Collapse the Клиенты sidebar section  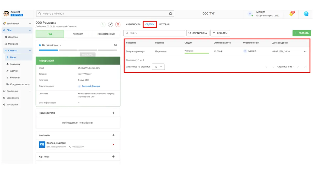pyautogui.click(x=30, y=51)
